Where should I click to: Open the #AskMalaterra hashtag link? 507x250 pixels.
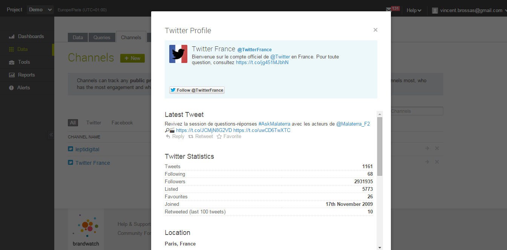pos(274,124)
